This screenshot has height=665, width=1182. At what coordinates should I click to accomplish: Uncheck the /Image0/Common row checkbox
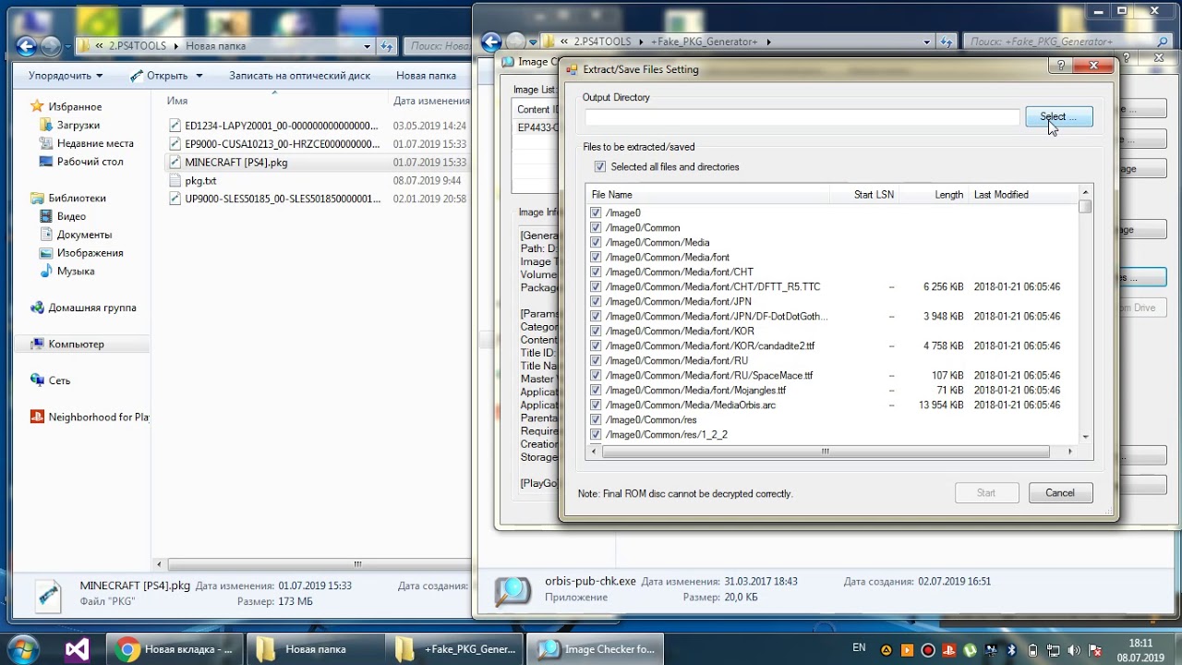596,228
